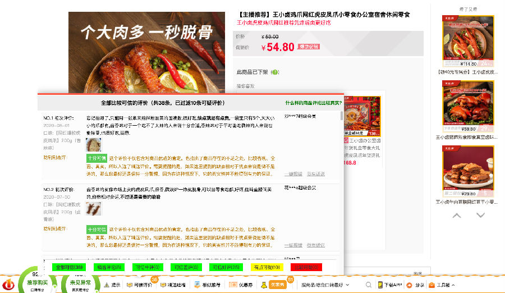The height and width of the screenshot is (293, 505).
Task: Click the 下载APP phone icon
Action: point(380,285)
